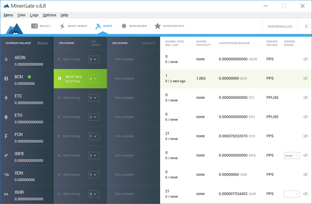Click the lightning bolt Smart Miner icon
Image resolution: width=312 pixels, height=204 pixels.
(x=62, y=26)
